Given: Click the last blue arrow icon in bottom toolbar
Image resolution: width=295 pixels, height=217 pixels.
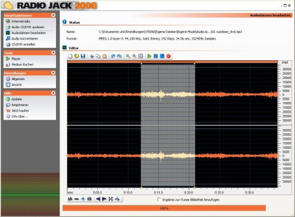Looking at the screenshot, I should [x=117, y=199].
